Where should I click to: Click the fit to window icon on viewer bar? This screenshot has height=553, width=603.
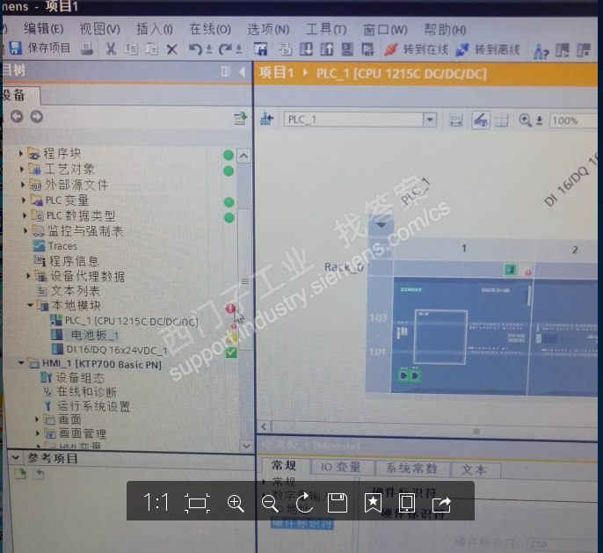pyautogui.click(x=197, y=503)
